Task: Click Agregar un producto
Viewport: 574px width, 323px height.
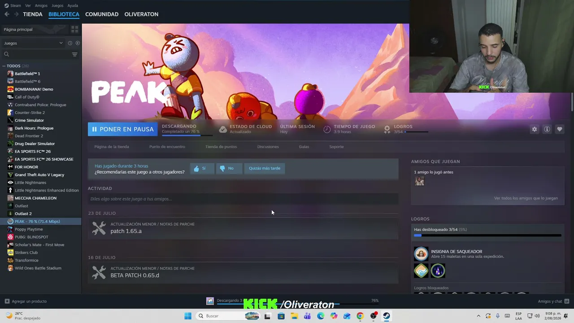Action: pos(26,301)
